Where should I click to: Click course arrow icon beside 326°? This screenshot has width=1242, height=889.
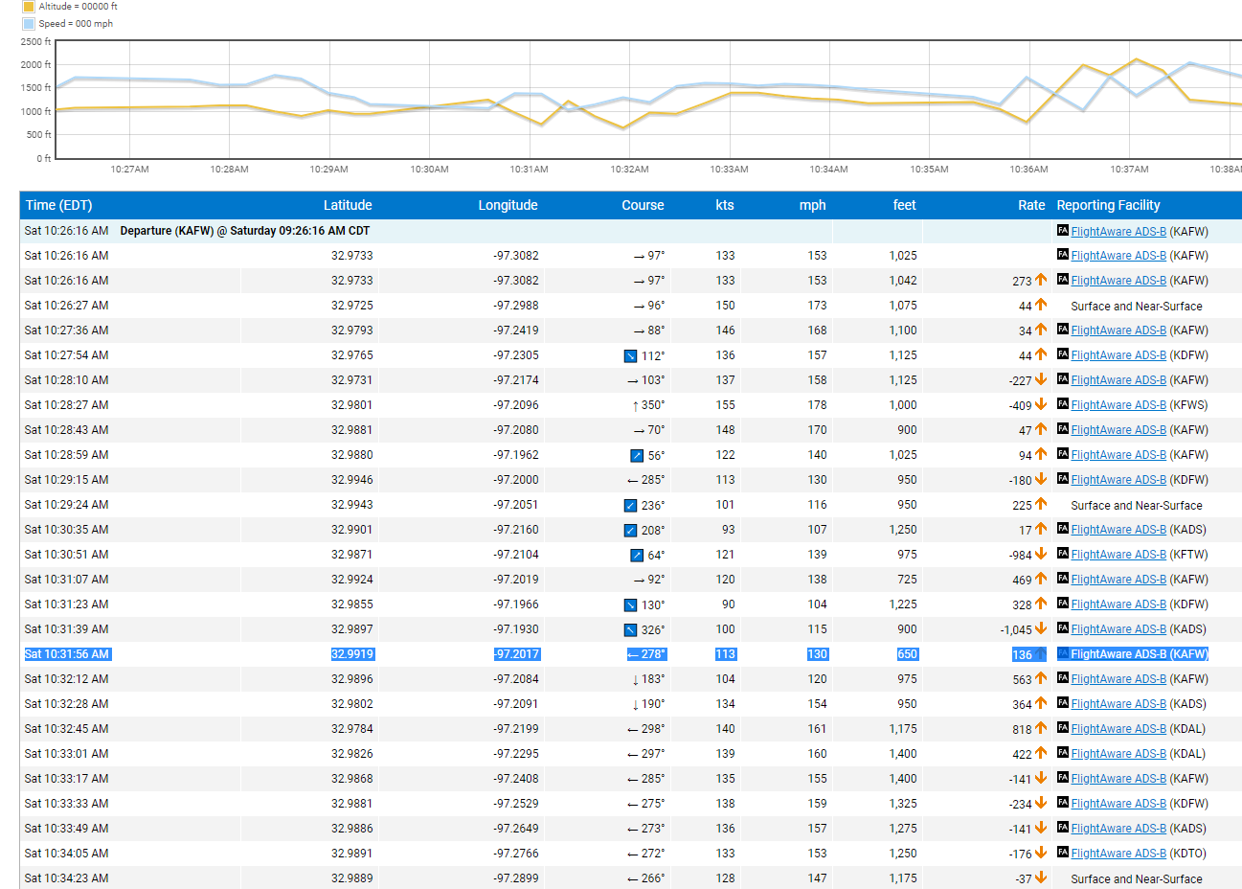pyautogui.click(x=630, y=630)
